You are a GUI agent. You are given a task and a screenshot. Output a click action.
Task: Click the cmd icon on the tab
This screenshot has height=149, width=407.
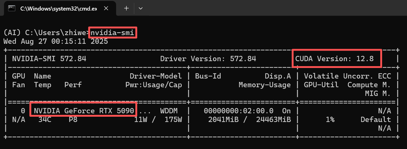(x=12, y=8)
